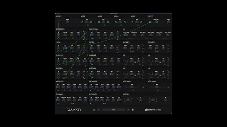Click the input jack of right Ringmod
Viewport: 227px width, 127px height.
(x=92, y=65)
